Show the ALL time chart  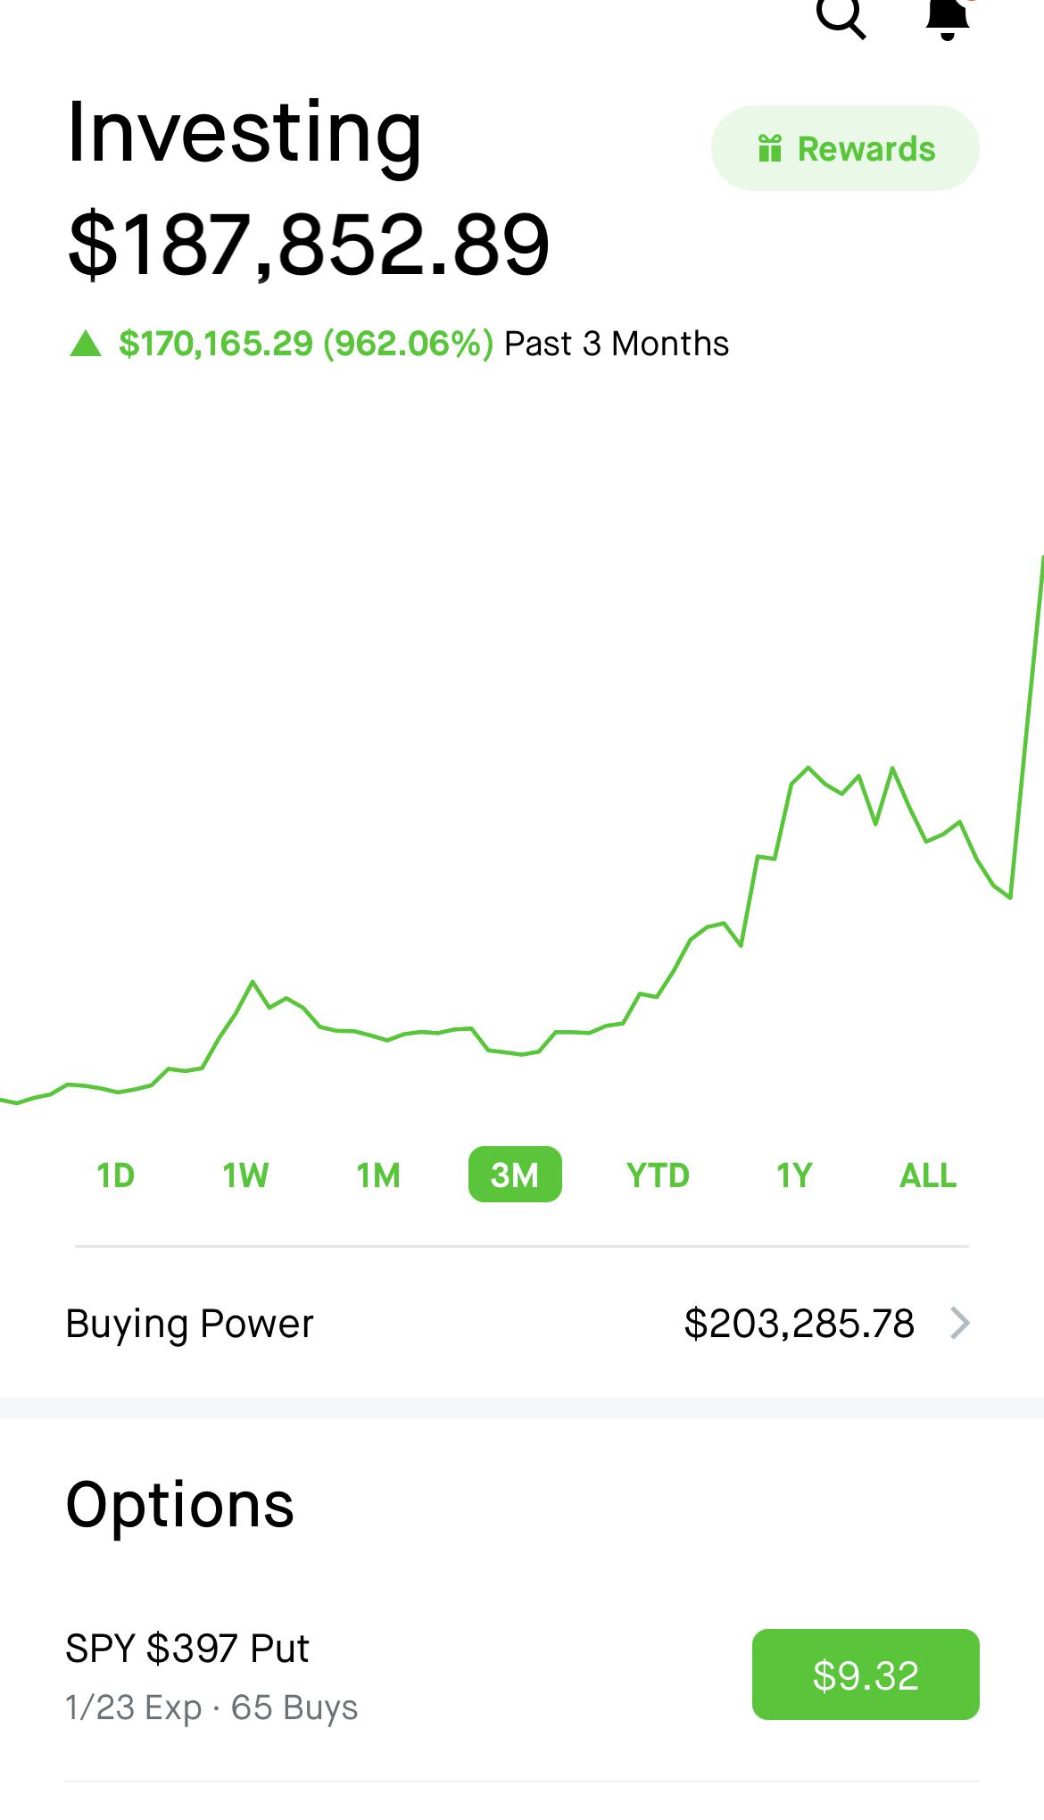point(927,1175)
